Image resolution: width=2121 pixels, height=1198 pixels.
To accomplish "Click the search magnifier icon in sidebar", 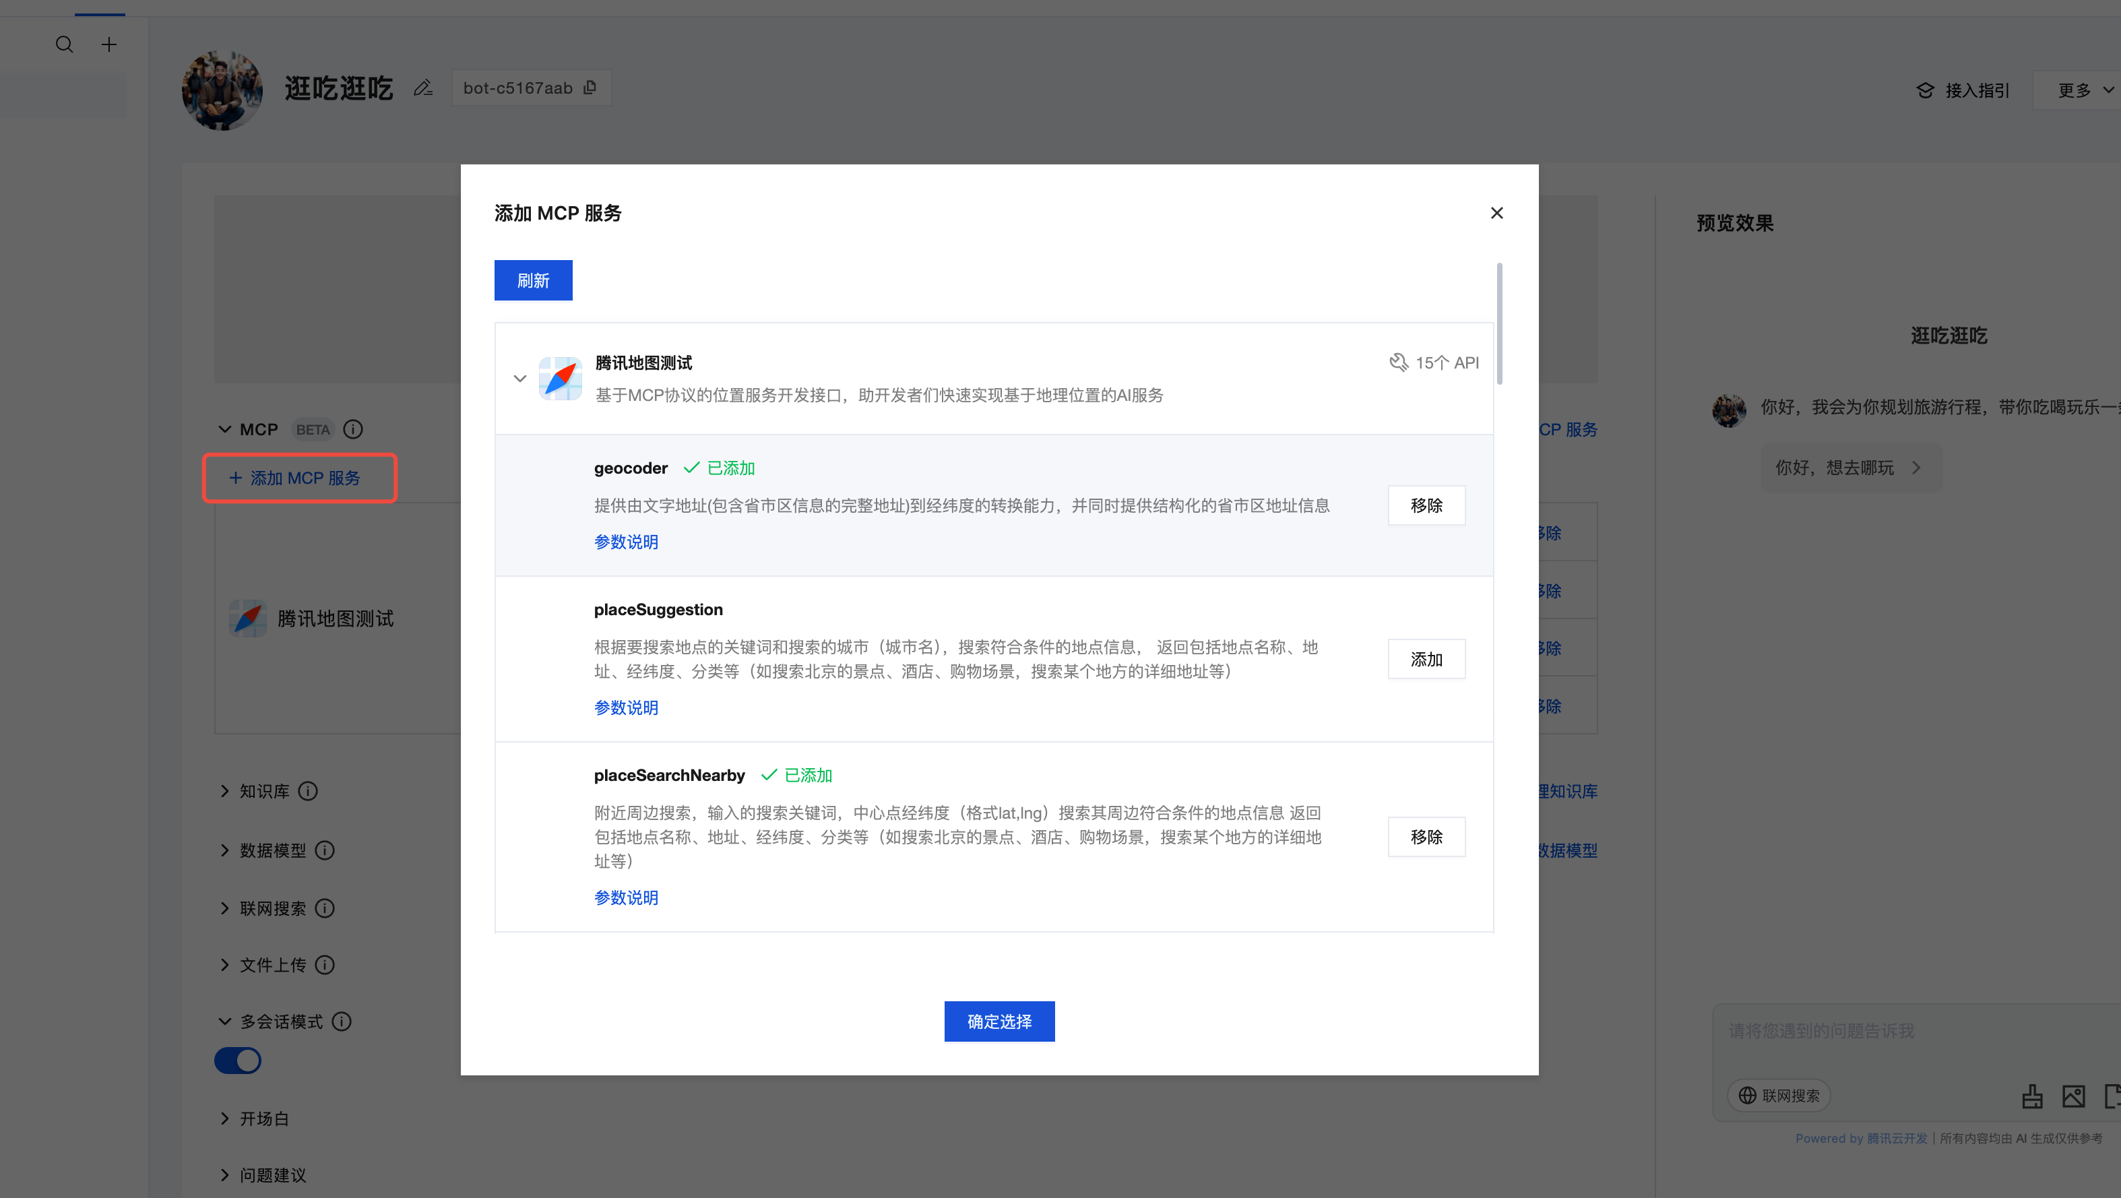I will pos(64,44).
